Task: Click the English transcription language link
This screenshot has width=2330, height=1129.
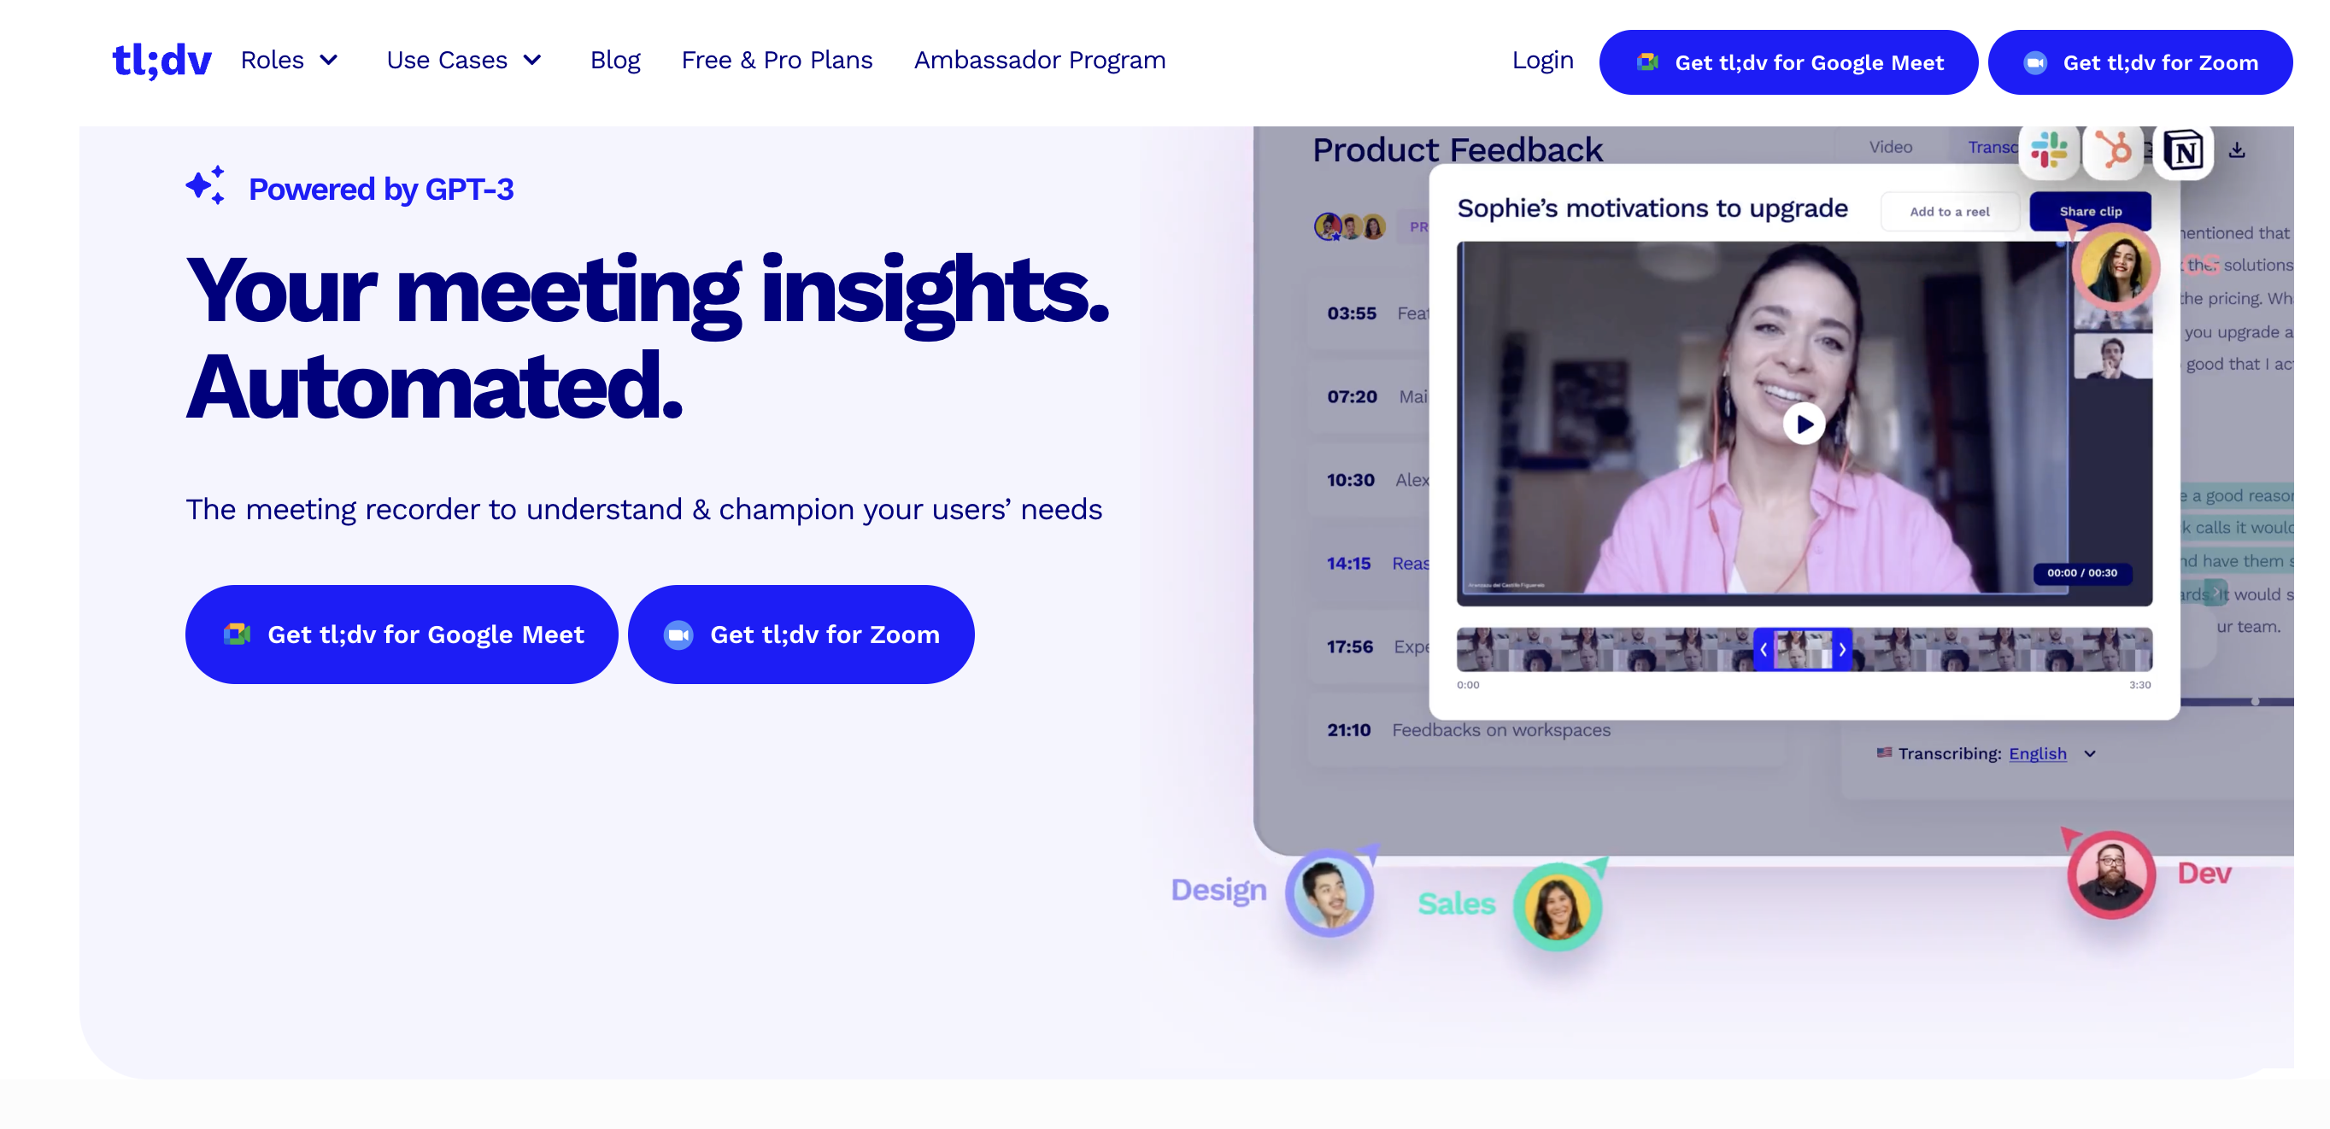Action: point(2037,754)
